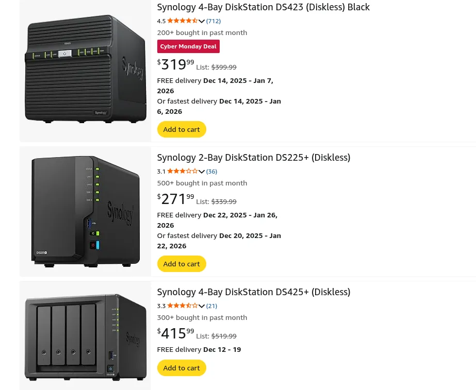Open the Synology DS225+ product page
The height and width of the screenshot is (390, 476).
253,157
